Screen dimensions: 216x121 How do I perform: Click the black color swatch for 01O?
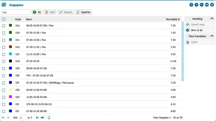[x=10, y=61]
